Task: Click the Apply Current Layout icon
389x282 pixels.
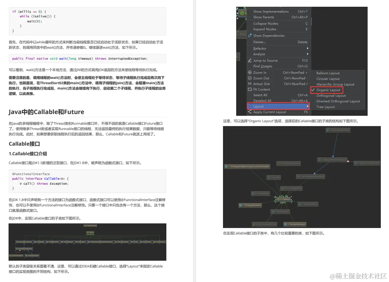Action: point(250,112)
